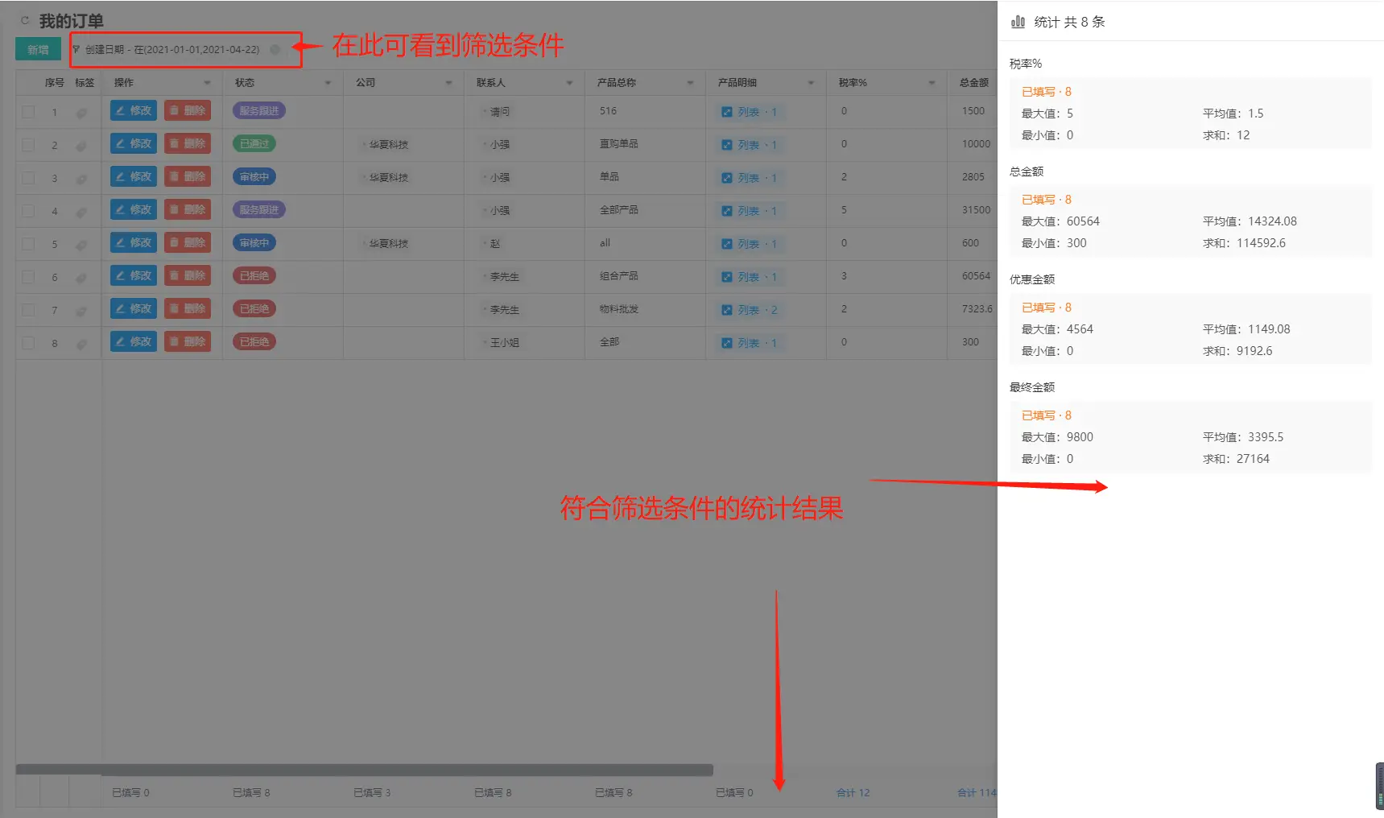Tick the checkbox for row 8
This screenshot has height=818, width=1384.
point(29,343)
